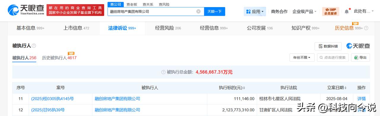Click the 天眼一下 search button
380x116 pixels.
(x=214, y=12)
